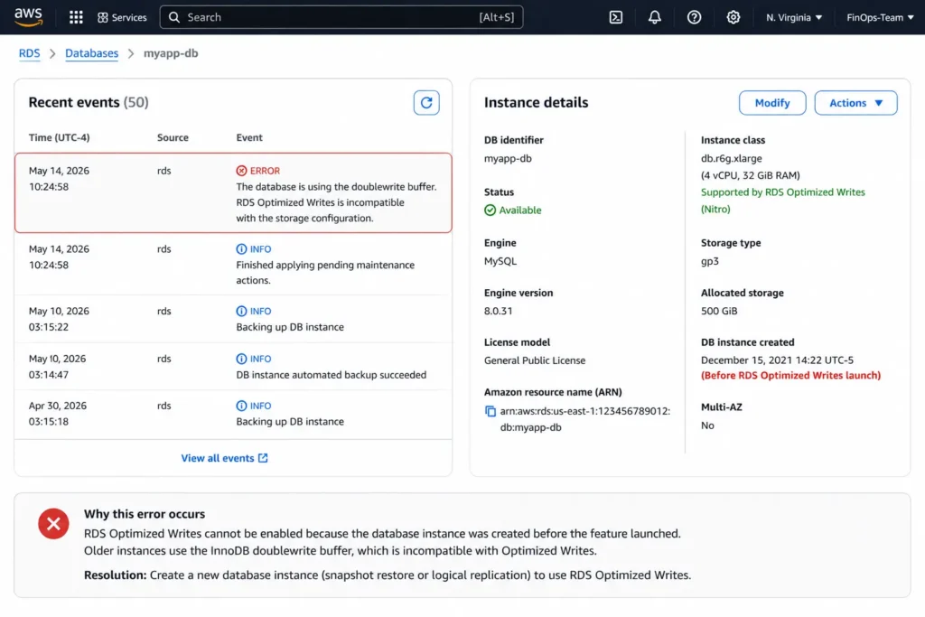
Task: Click the ARN text arn:aws:rds:us-east-1
Action: [584, 419]
